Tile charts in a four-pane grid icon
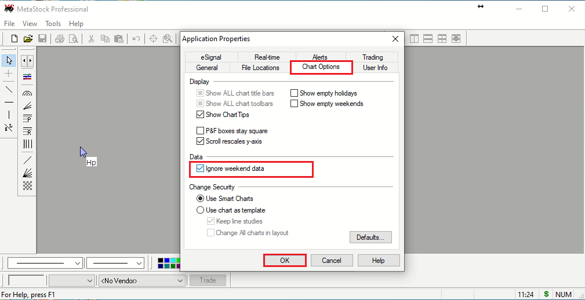The image size is (585, 300). 442,38
